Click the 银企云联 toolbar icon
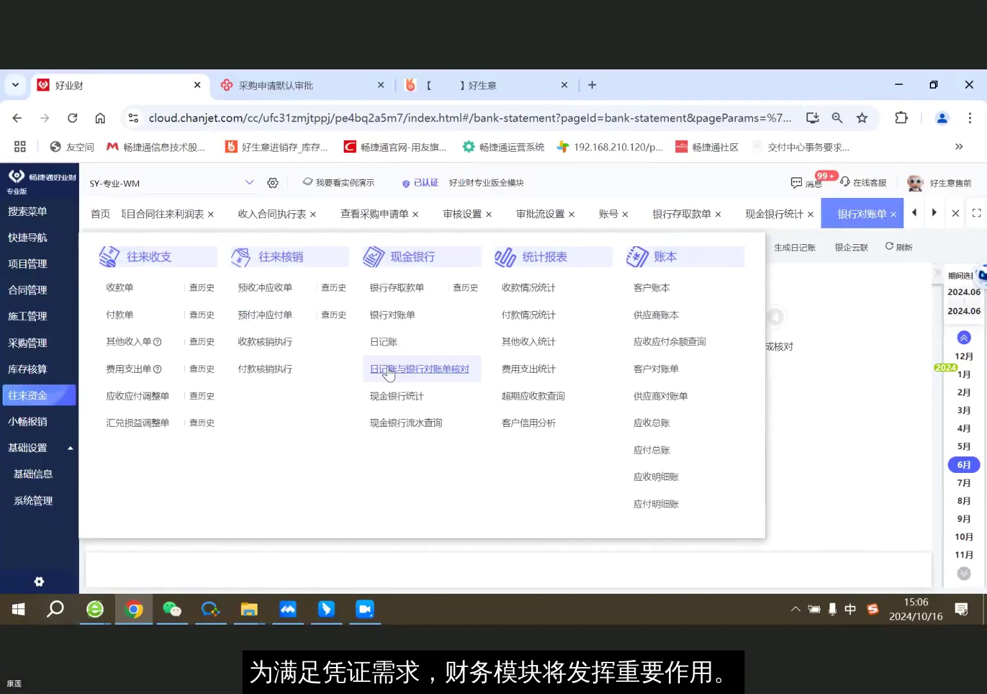Viewport: 987px width, 694px height. click(x=851, y=247)
